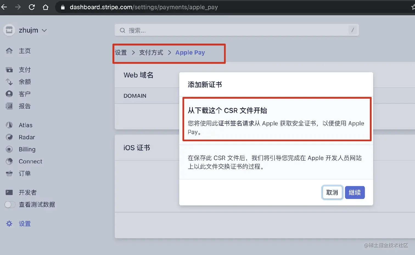The image size is (415, 255).
Task: Open 余额 in the sidebar
Action: click(25, 82)
